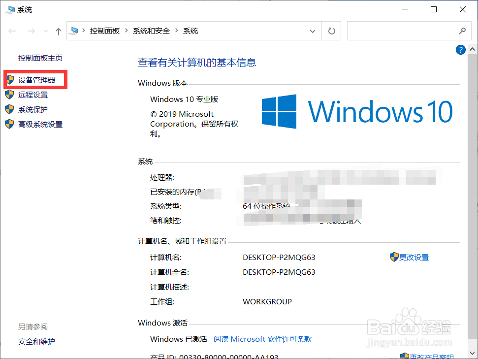Screen dimensions: 478x359
Task: Click the Forward navigation arrow
Action: (31, 31)
